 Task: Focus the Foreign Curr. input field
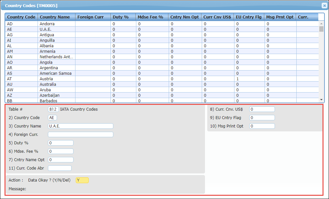pos(81,134)
